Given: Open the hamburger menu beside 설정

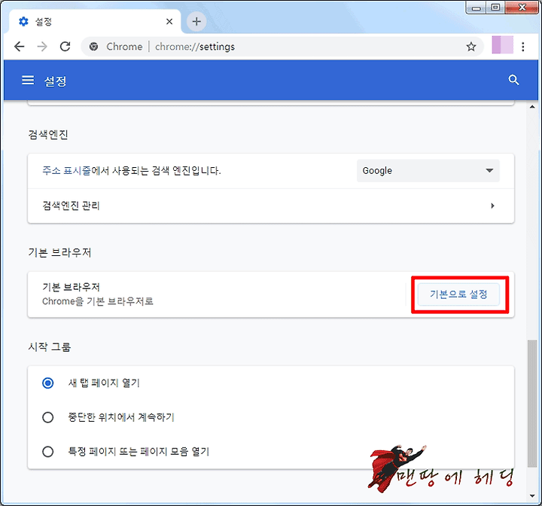Looking at the screenshot, I should click(28, 81).
